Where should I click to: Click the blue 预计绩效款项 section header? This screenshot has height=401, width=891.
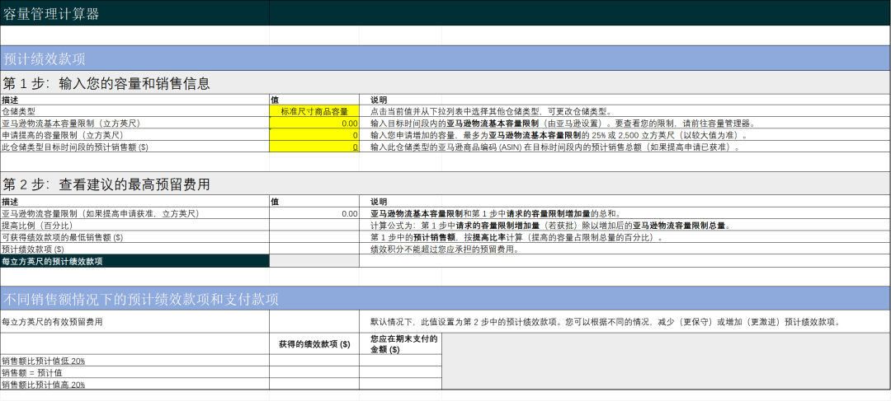pyautogui.click(x=445, y=58)
